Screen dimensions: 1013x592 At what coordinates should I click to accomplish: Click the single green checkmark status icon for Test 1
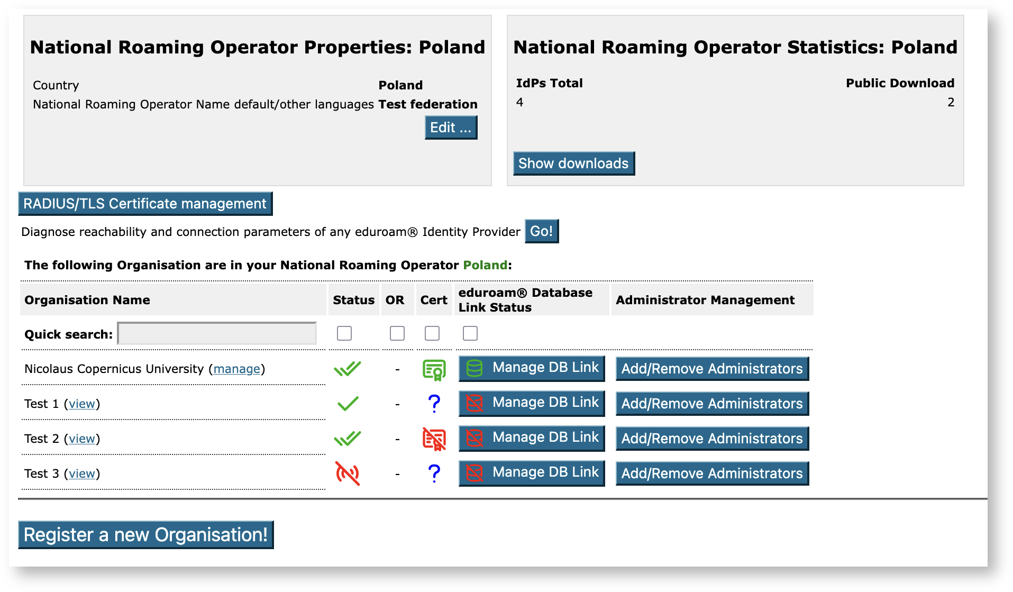click(348, 404)
